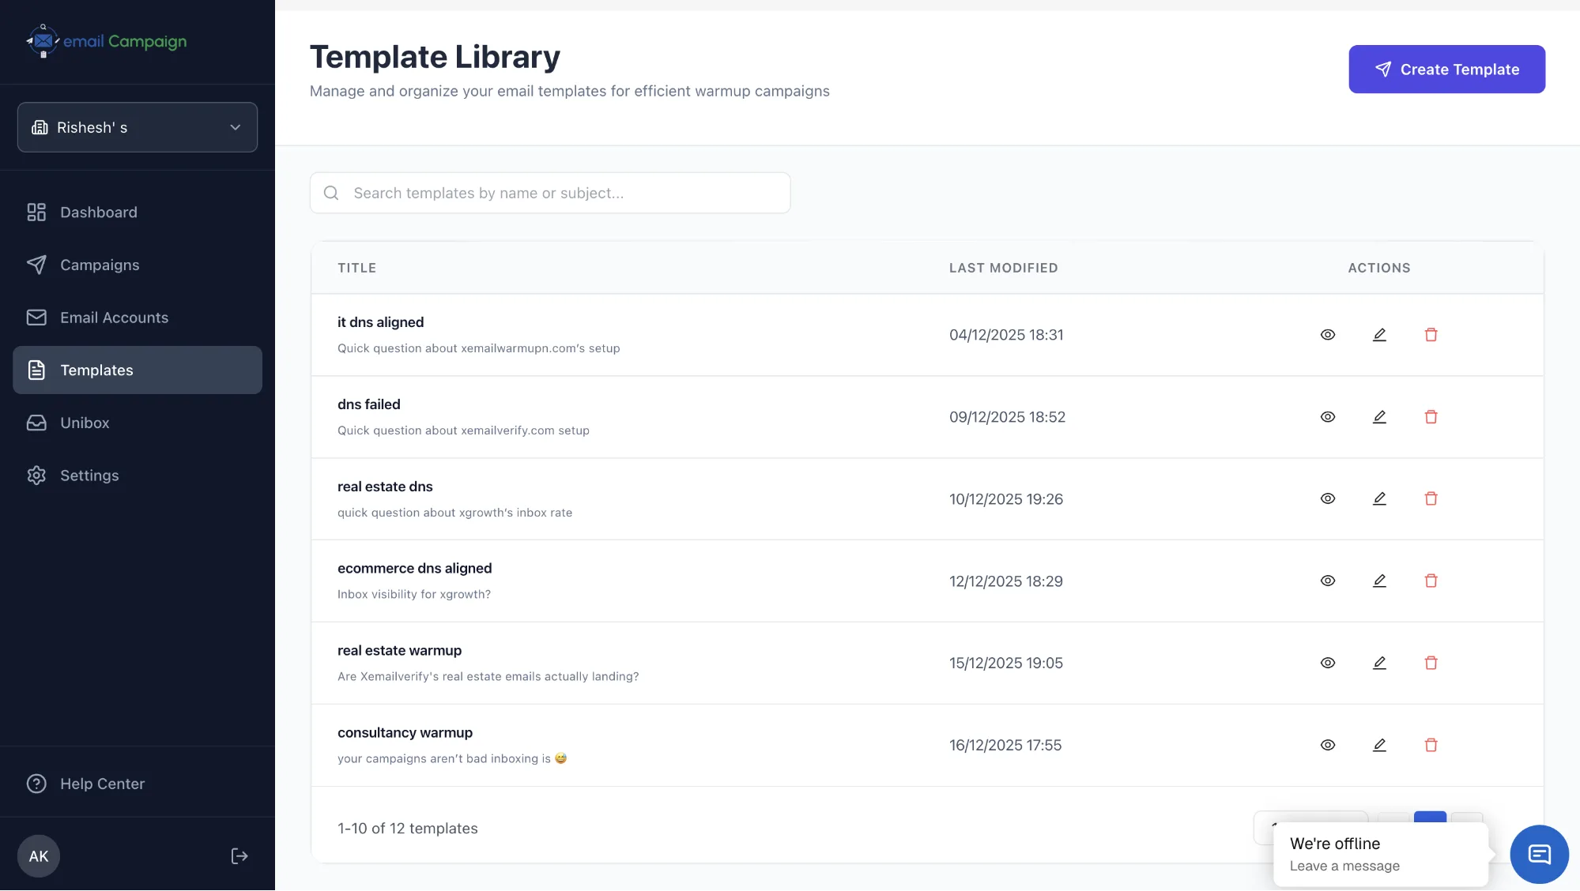Click the 'We're offline' leave a message popup
The height and width of the screenshot is (891, 1580).
(x=1380, y=855)
